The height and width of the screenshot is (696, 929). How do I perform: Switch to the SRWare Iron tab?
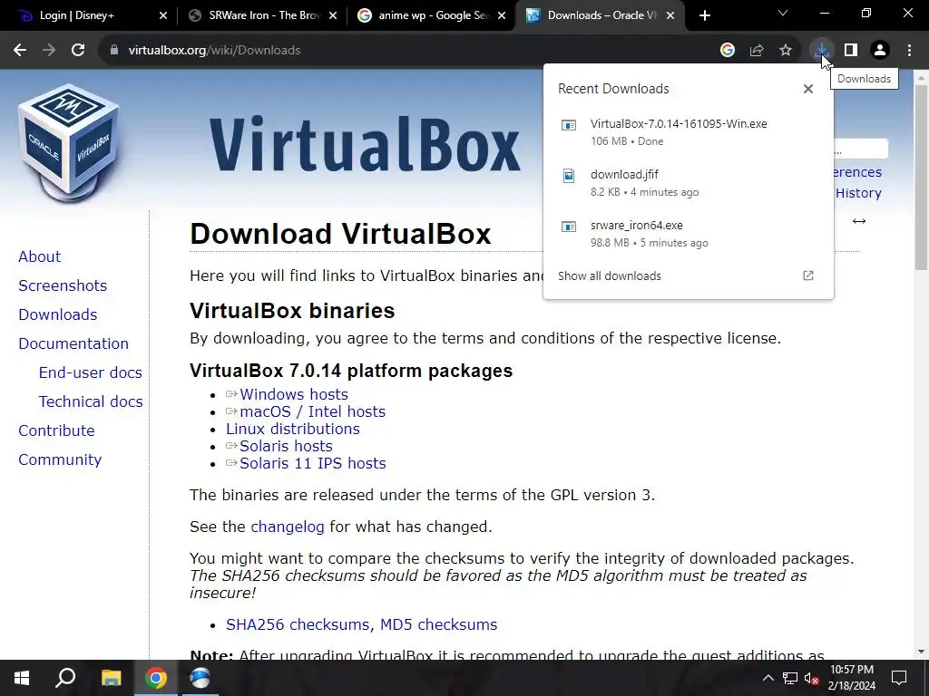click(264, 15)
